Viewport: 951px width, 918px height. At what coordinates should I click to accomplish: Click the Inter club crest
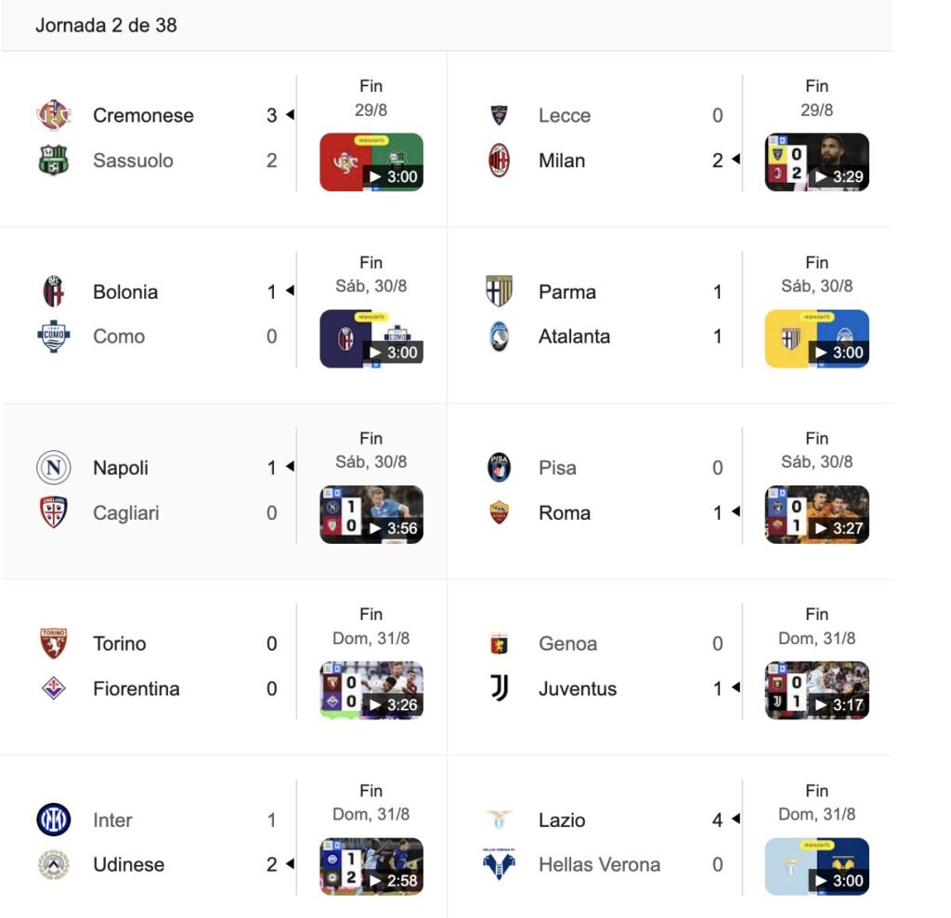tap(53, 820)
